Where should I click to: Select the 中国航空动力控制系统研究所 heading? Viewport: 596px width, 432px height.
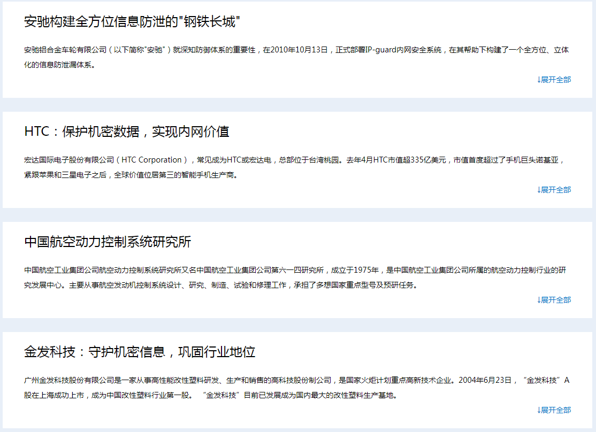click(108, 242)
